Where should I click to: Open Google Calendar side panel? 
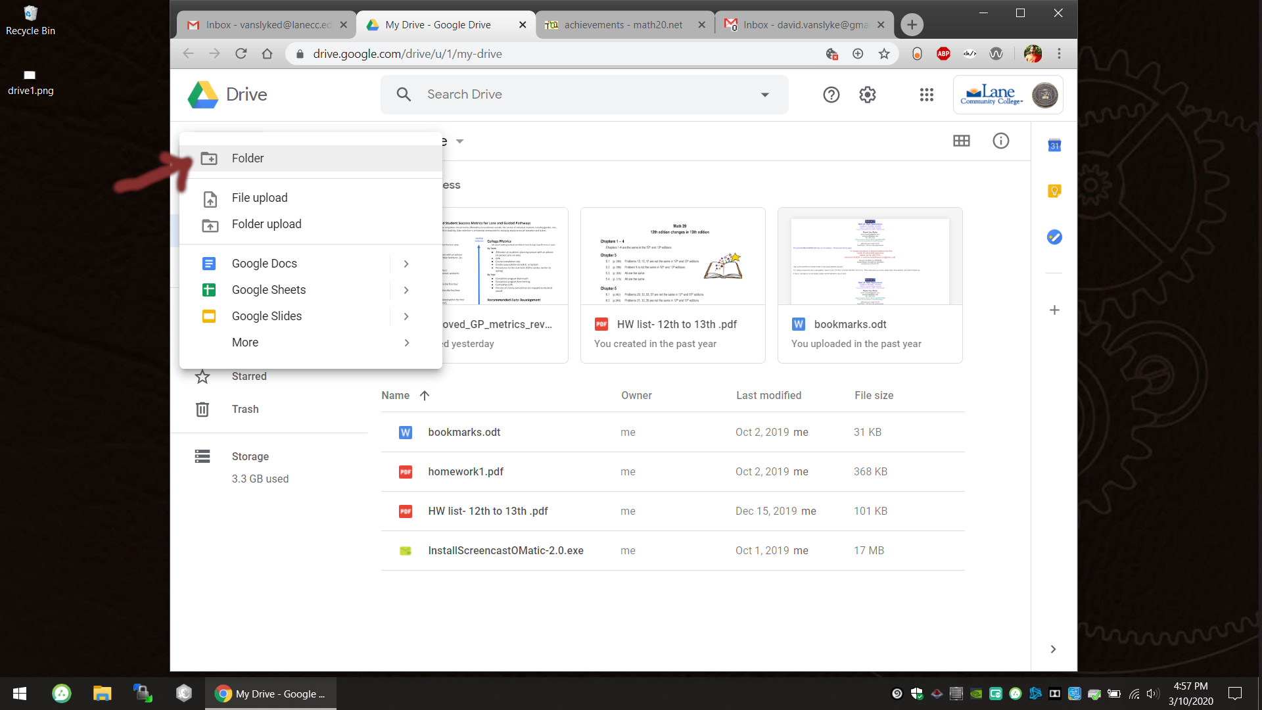click(x=1054, y=145)
